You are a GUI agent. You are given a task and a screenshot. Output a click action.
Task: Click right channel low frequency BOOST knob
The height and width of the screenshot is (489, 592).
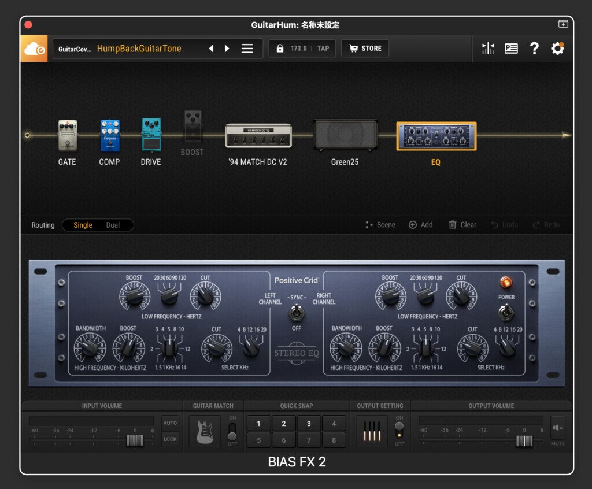[390, 296]
